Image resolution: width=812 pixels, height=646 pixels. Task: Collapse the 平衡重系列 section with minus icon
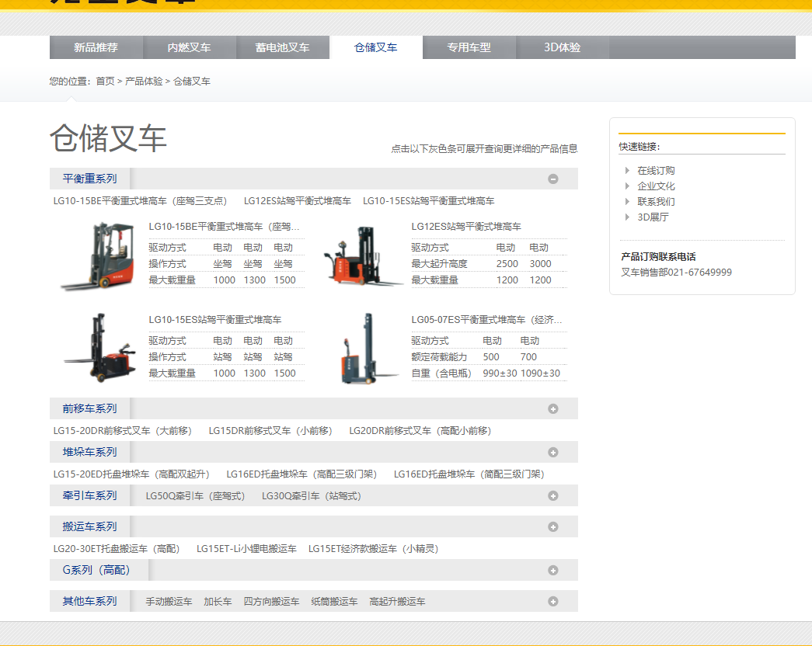[x=553, y=179]
